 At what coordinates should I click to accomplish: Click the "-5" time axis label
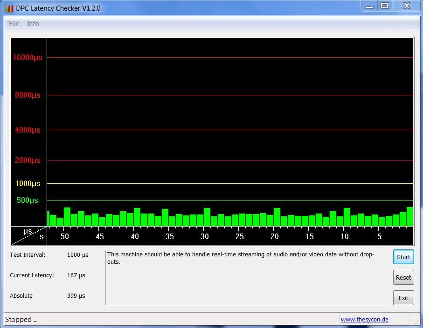[378, 236]
